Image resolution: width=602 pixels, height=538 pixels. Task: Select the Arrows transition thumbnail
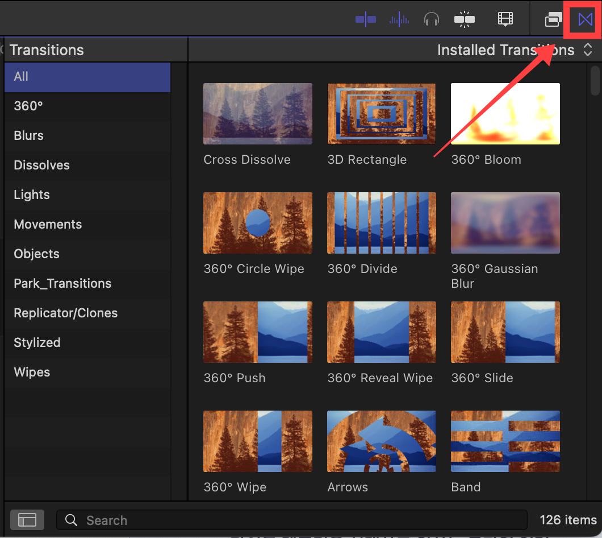(381, 441)
